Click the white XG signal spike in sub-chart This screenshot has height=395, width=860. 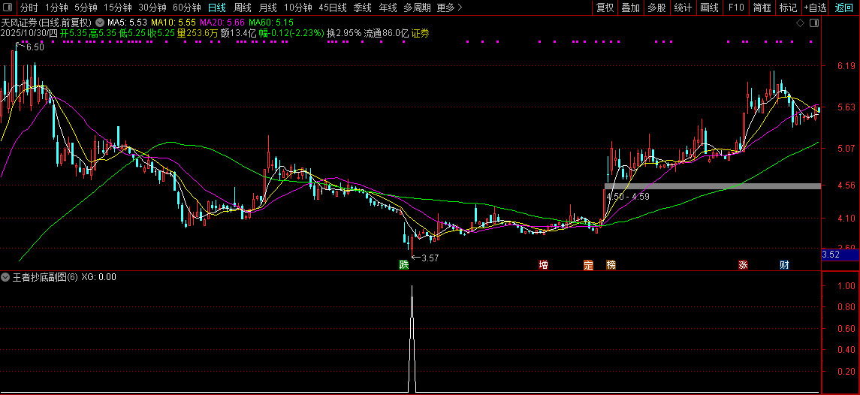click(x=412, y=339)
